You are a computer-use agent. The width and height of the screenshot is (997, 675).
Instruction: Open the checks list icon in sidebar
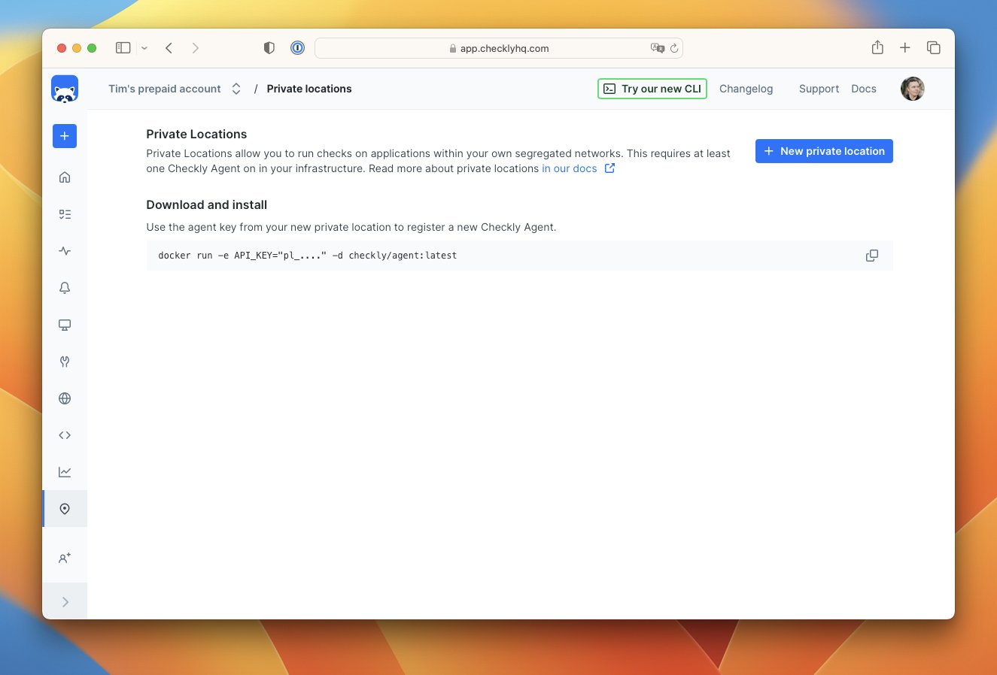(65, 214)
